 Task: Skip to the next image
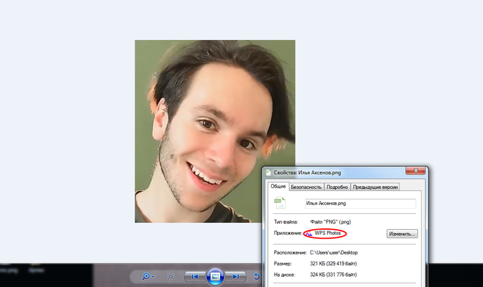pyautogui.click(x=236, y=276)
